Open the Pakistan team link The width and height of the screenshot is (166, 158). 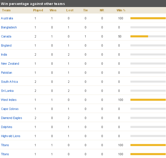pos(7,73)
